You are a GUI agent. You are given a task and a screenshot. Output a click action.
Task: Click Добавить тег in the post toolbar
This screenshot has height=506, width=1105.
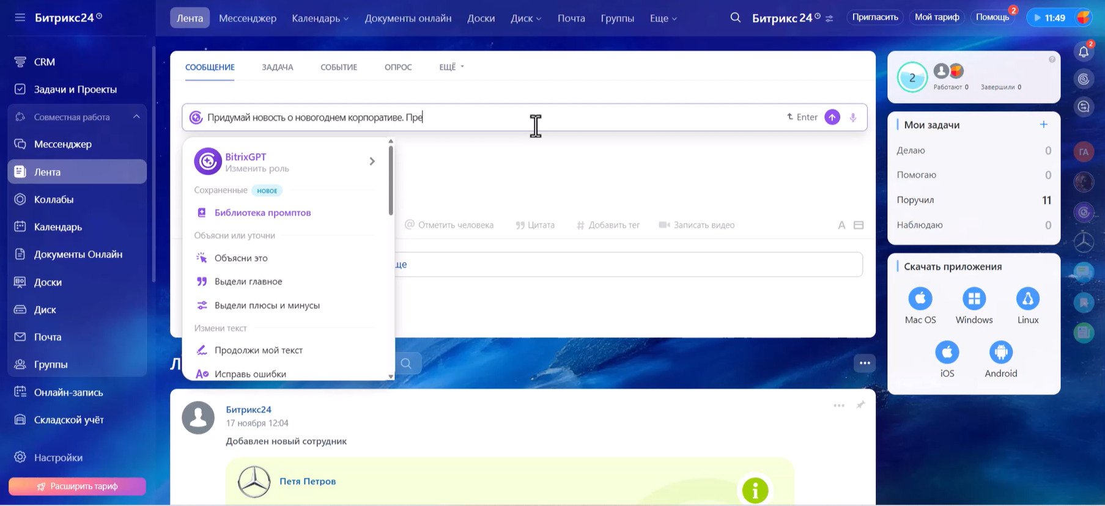point(608,225)
